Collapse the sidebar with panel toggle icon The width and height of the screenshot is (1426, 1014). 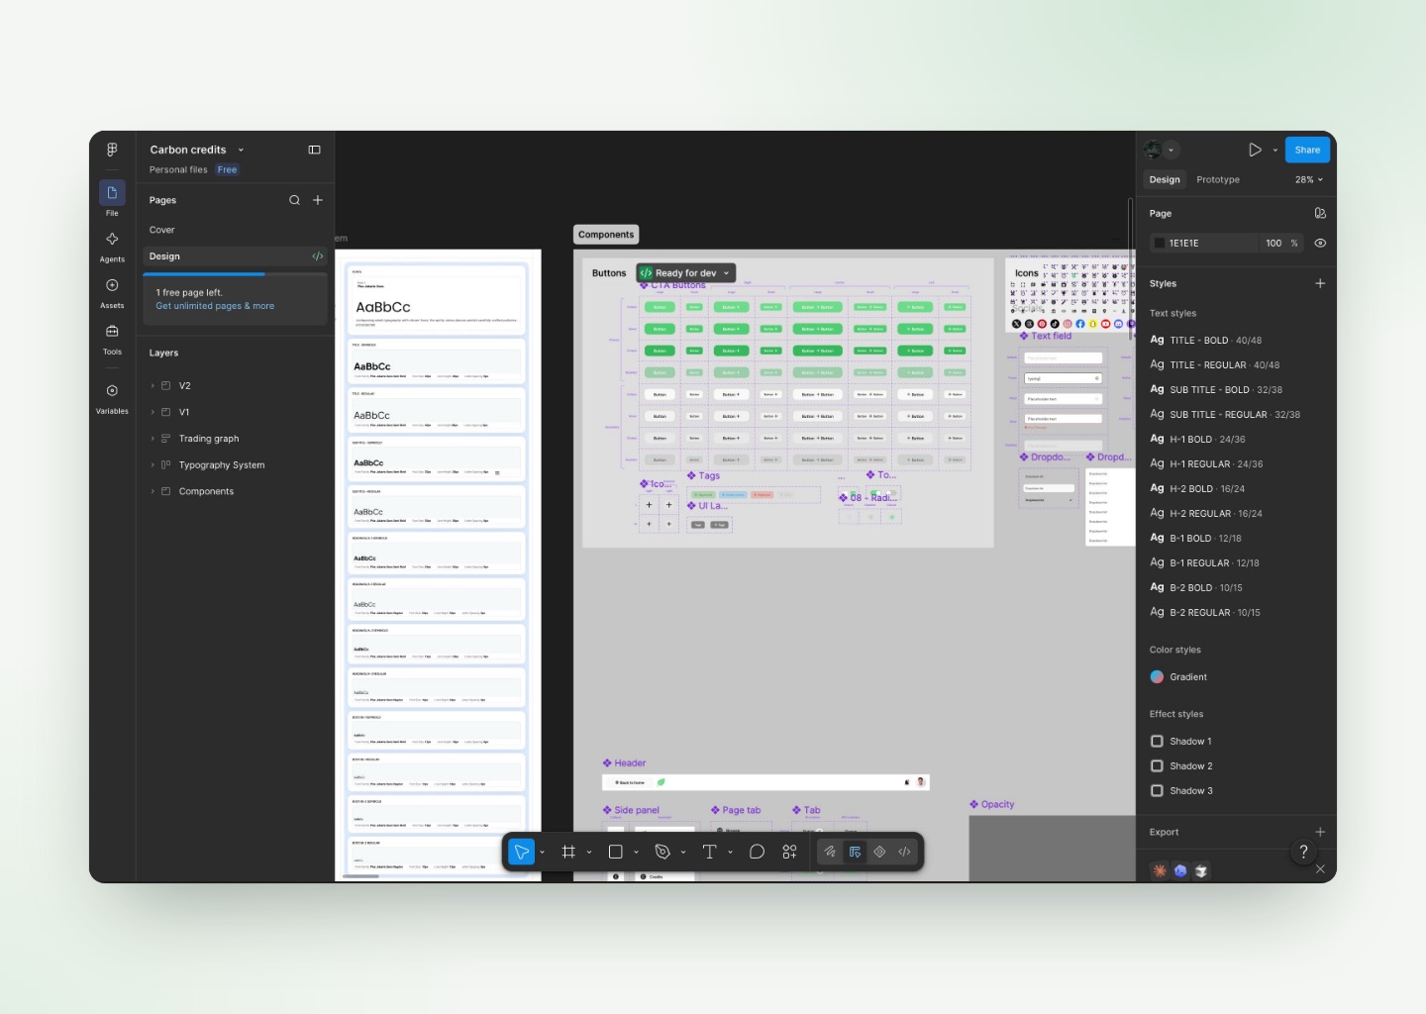[x=315, y=150]
